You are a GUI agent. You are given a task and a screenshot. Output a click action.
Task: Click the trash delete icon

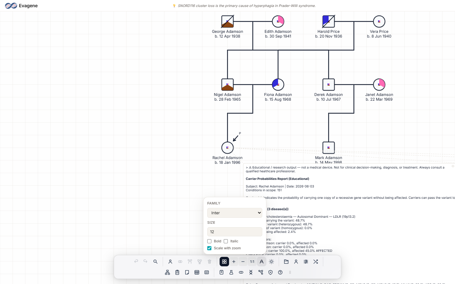(x=209, y=262)
